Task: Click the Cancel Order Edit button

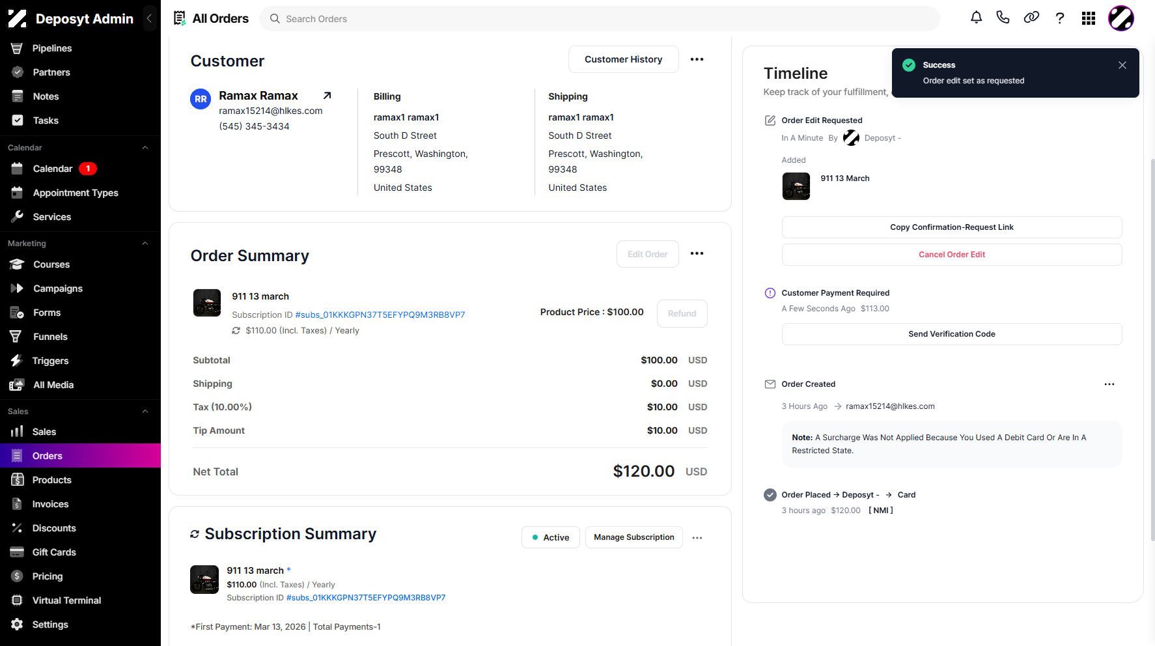Action: 951,255
